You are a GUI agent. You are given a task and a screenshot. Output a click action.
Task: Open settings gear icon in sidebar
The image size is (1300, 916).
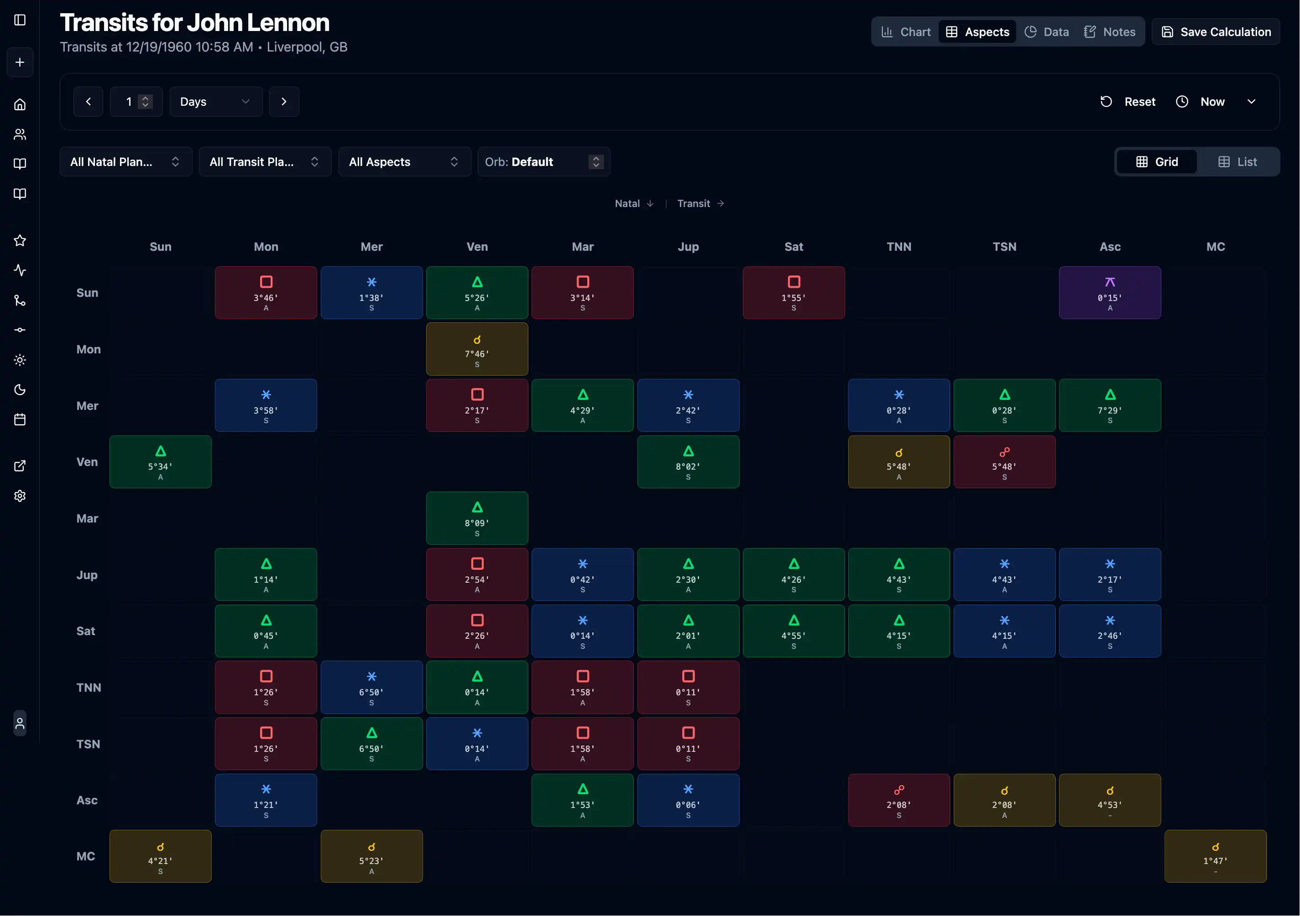pos(20,496)
